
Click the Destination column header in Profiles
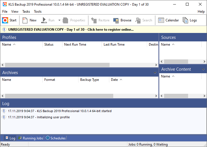point(153,44)
